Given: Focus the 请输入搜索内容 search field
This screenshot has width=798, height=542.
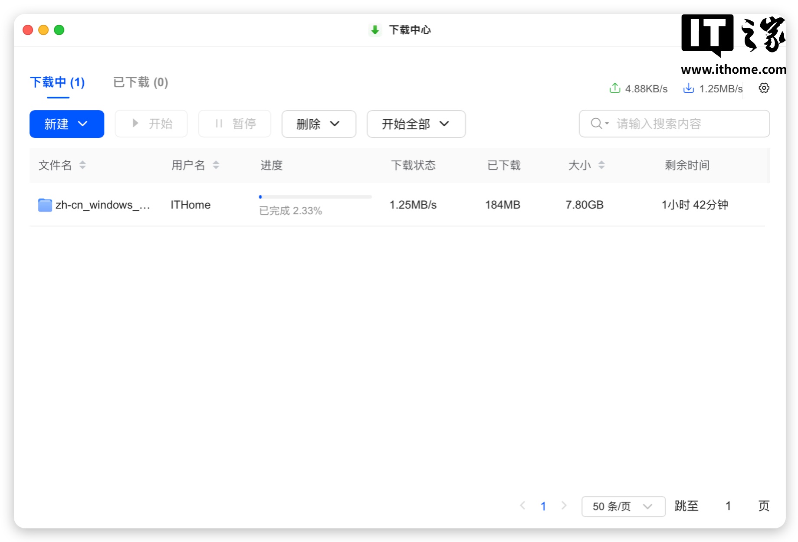Looking at the screenshot, I should tap(674, 124).
